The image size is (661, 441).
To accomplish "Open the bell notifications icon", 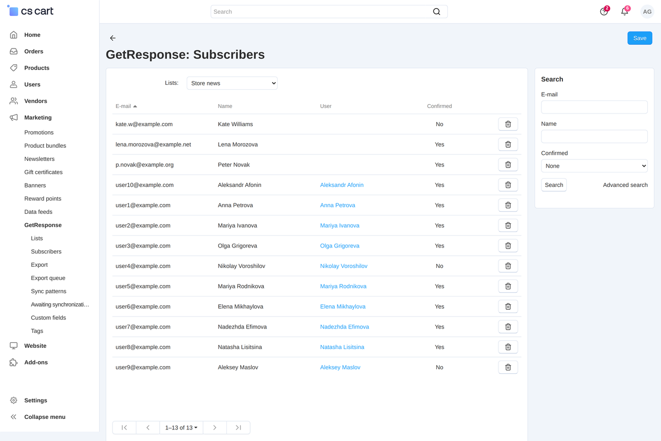I will [625, 12].
